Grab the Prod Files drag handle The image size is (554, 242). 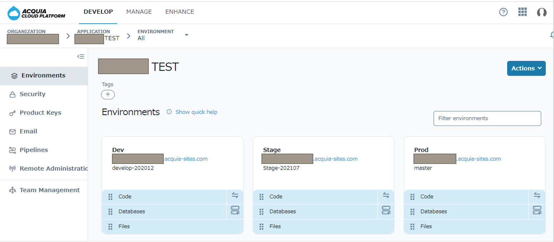click(x=412, y=227)
